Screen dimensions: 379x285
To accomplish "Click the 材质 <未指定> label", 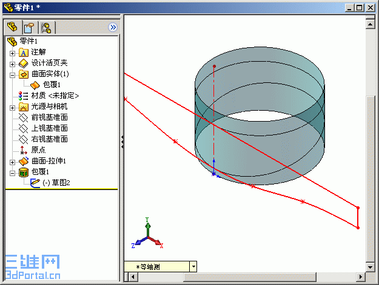I will click(x=55, y=96).
